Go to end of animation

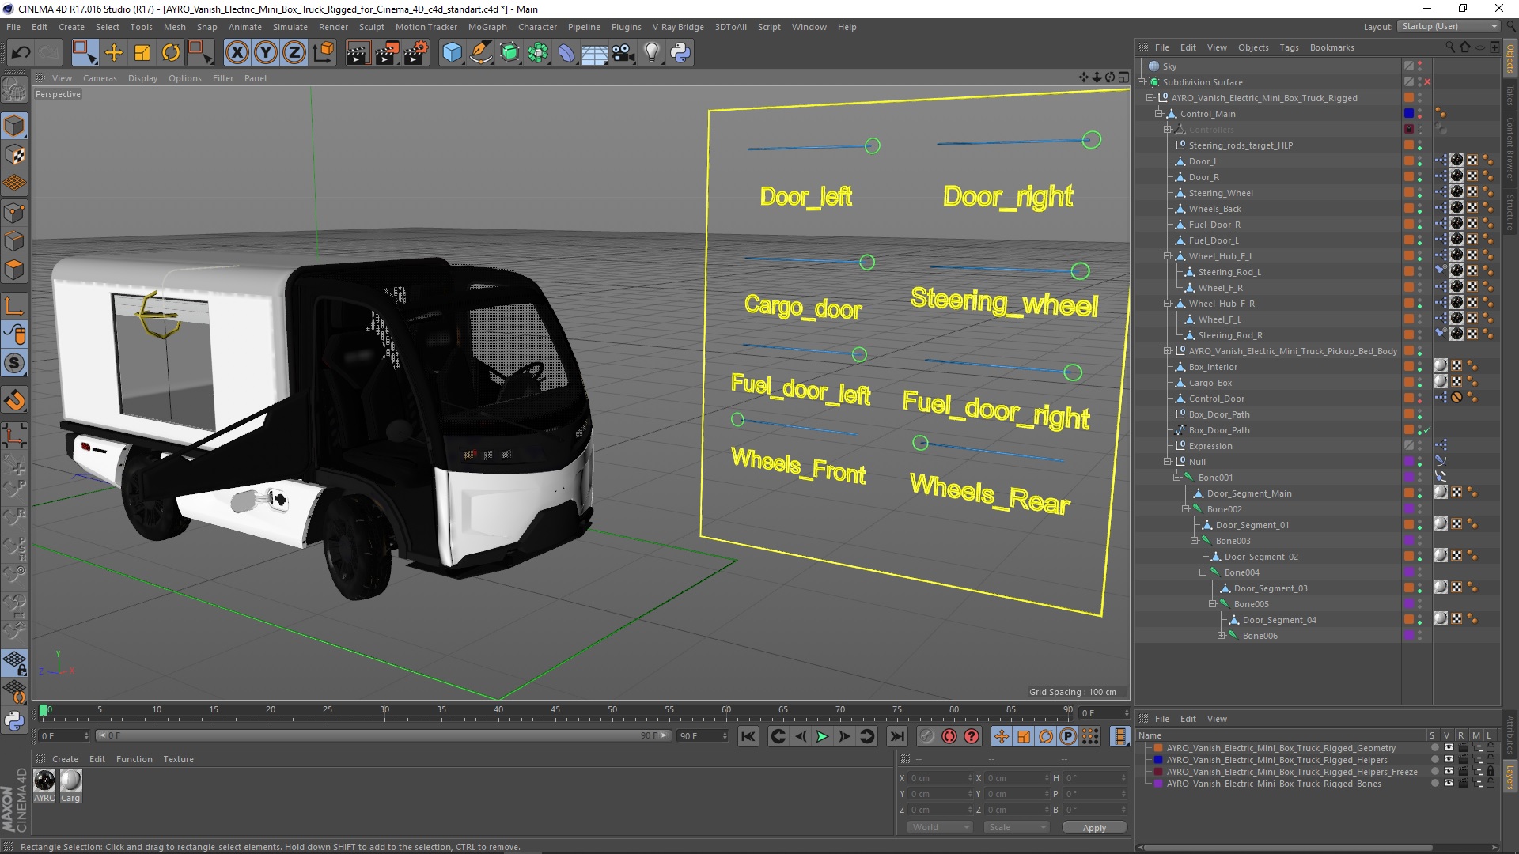tap(896, 736)
